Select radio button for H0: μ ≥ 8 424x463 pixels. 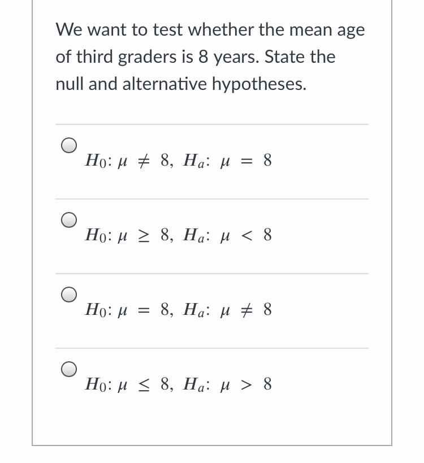click(69, 220)
